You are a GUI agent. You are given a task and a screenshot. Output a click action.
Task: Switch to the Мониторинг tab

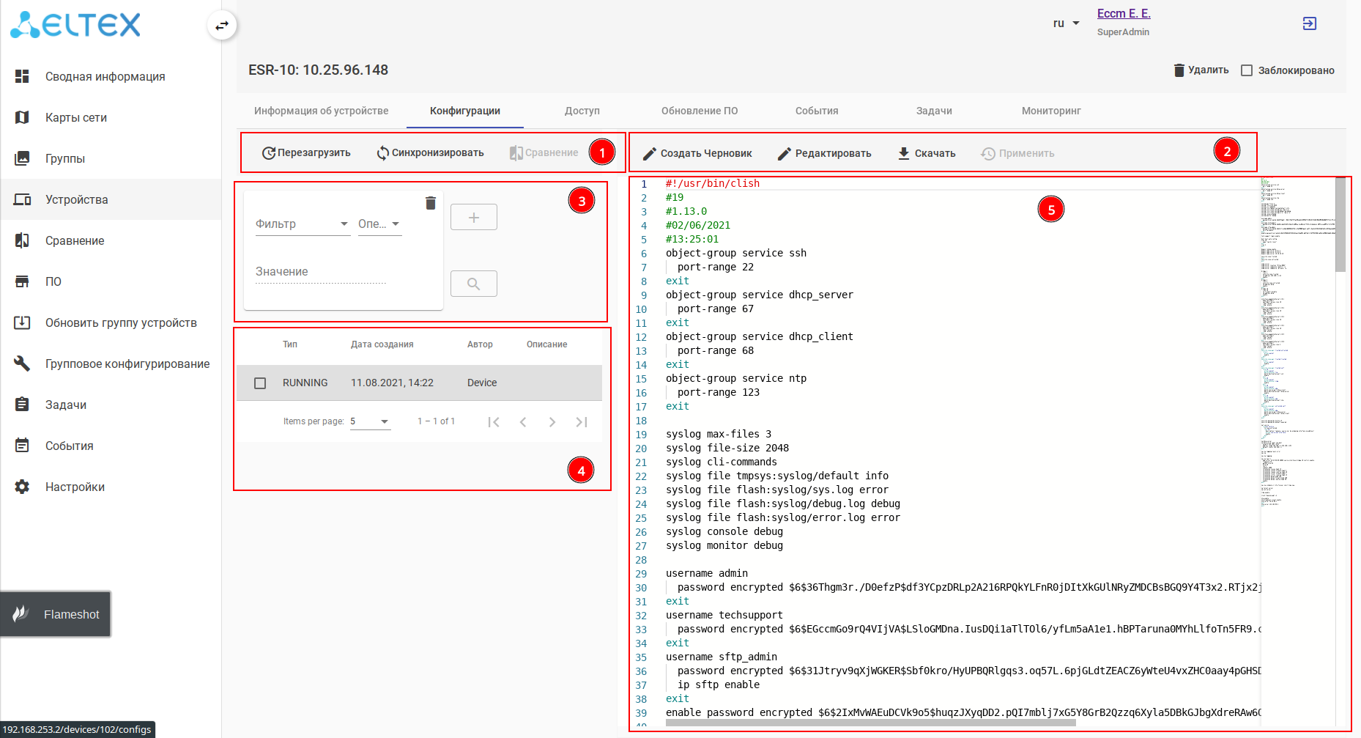(x=1050, y=111)
